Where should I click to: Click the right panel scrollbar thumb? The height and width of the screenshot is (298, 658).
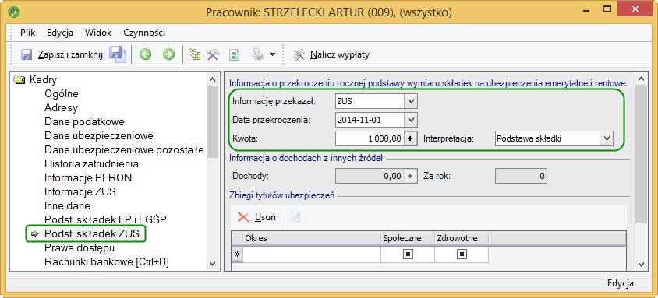tap(640, 154)
